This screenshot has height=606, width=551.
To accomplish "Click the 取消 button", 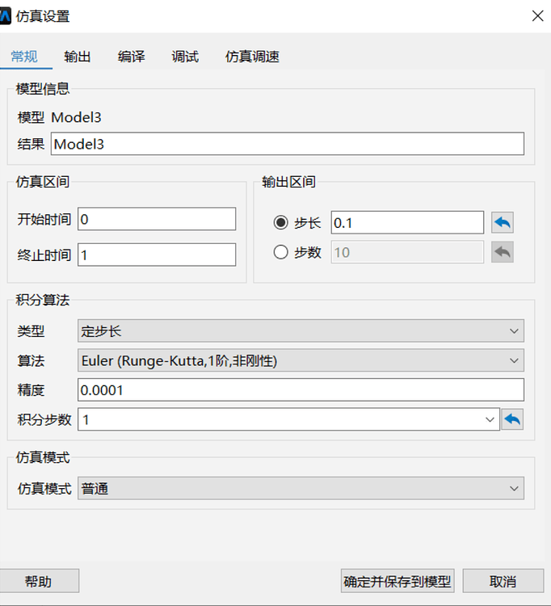I will [503, 581].
